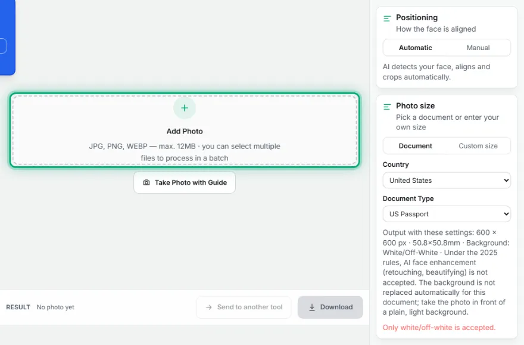Image resolution: width=524 pixels, height=345 pixels.
Task: Click the 'Output with these settings' description paragraph
Action: click(446, 272)
